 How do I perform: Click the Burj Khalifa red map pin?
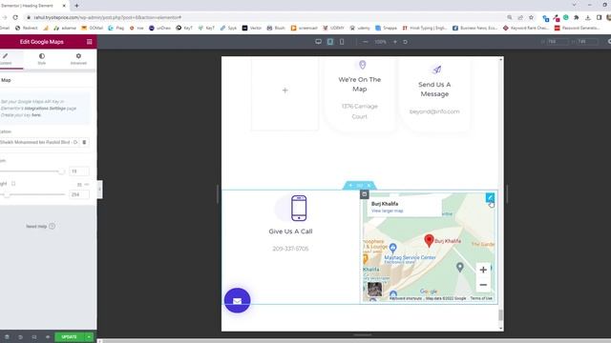pyautogui.click(x=429, y=240)
